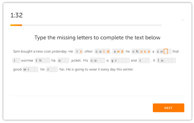The image size is (194, 123).
Task: Click last empty box in 'gr' word
Action: (128, 60)
